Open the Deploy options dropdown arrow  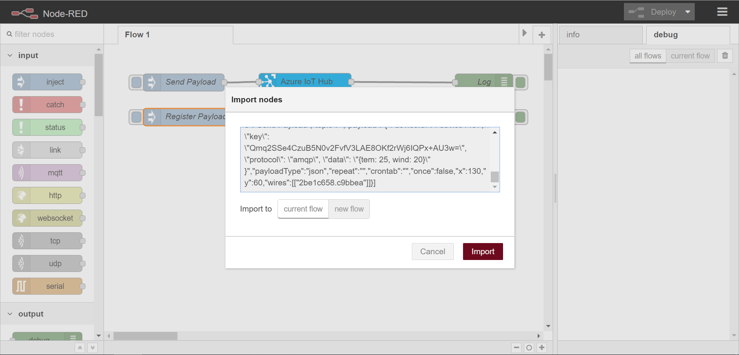[687, 12]
